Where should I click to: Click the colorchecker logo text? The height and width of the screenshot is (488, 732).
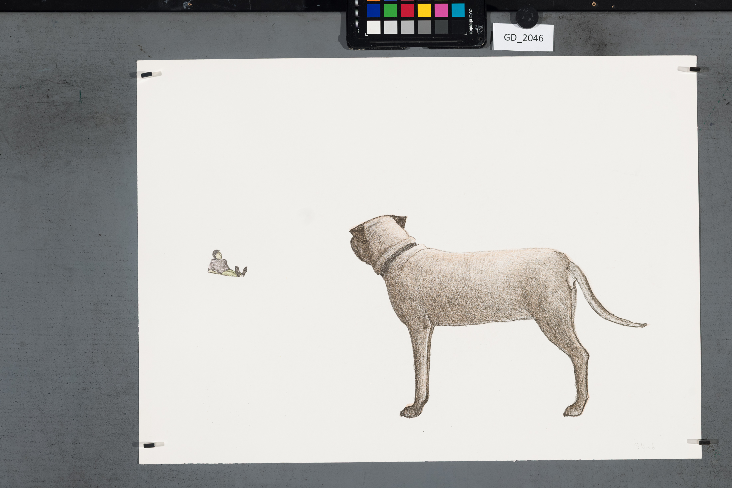pos(471,21)
